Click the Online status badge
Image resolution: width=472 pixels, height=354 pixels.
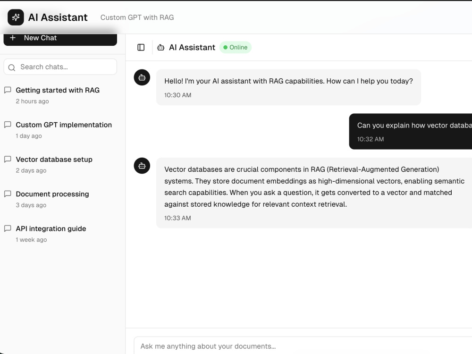[x=236, y=47]
